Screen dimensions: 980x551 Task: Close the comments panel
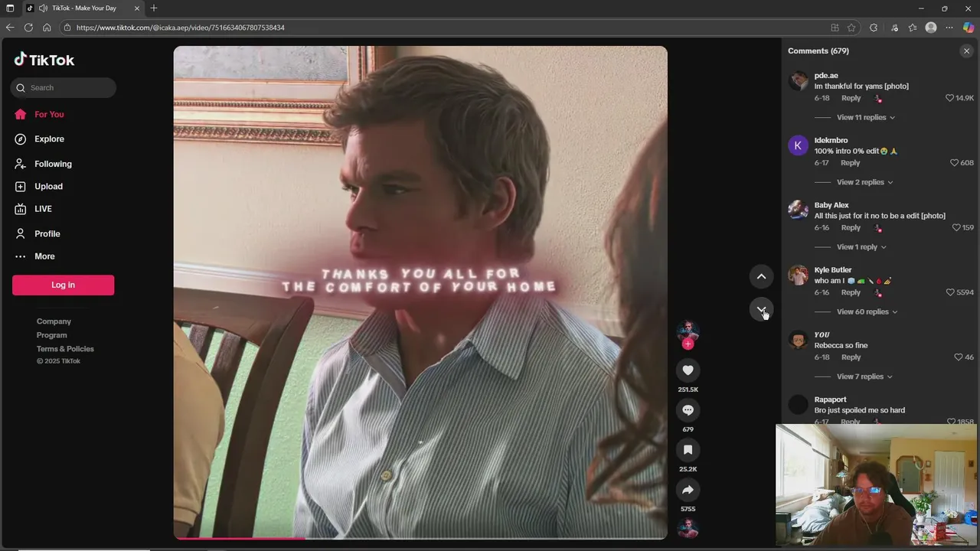[966, 51]
